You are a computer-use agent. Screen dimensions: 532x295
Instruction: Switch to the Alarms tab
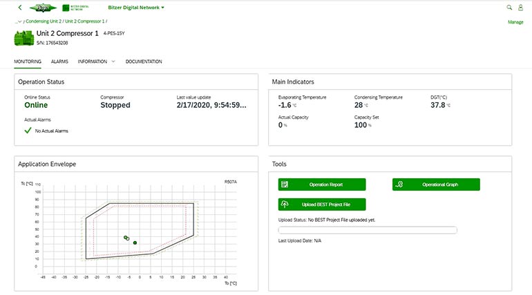59,61
